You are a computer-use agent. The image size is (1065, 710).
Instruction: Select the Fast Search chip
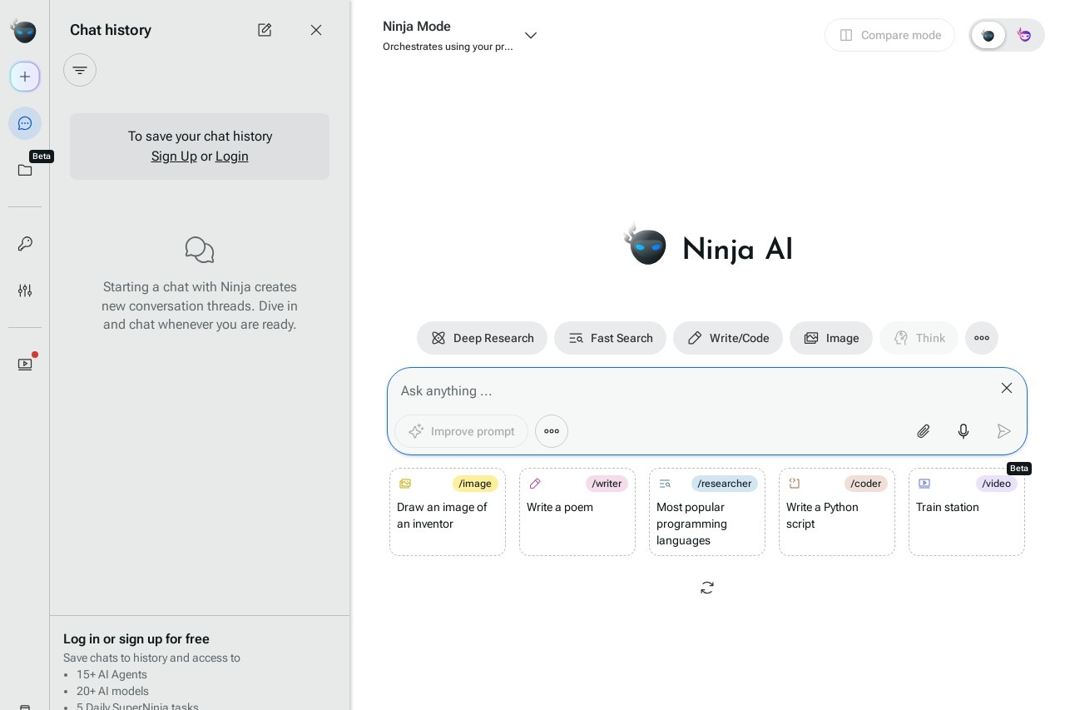[610, 338]
